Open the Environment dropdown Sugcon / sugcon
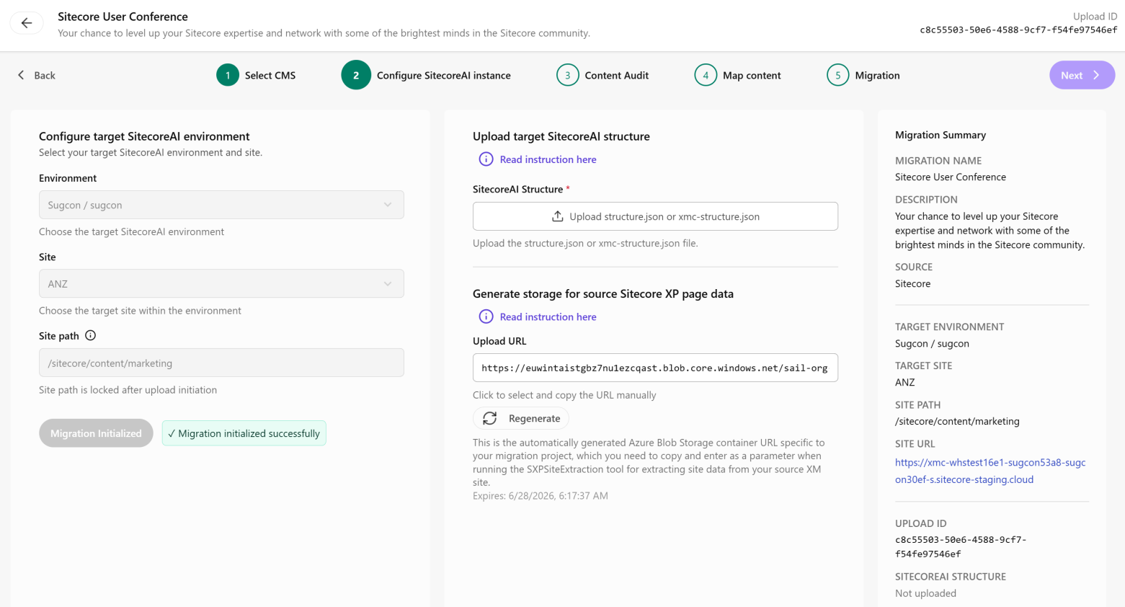The width and height of the screenshot is (1125, 607). click(221, 205)
